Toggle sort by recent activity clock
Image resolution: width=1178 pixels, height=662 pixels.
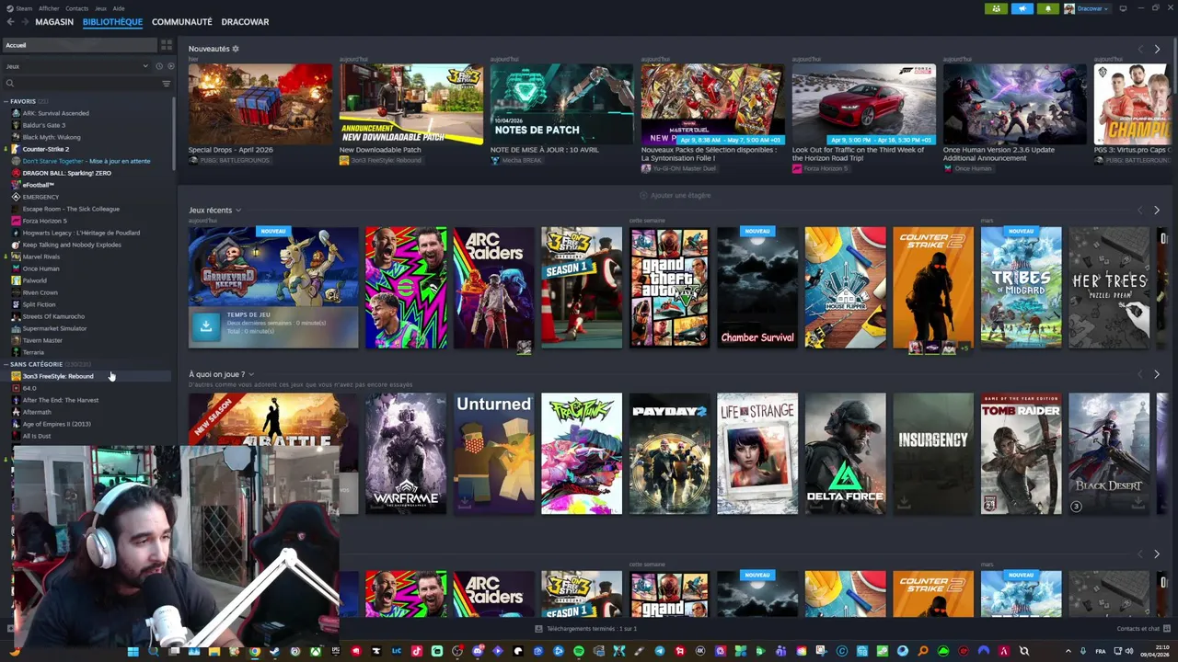158,66
